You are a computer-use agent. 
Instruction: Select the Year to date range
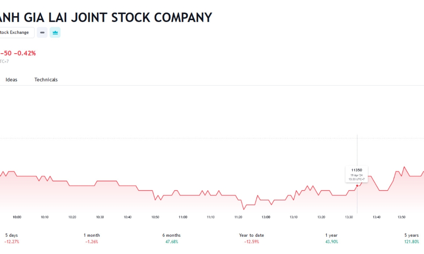click(252, 238)
